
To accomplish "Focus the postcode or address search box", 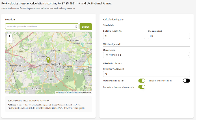I will [40, 27].
